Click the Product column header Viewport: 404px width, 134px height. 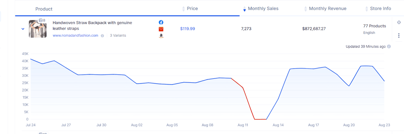pyautogui.click(x=44, y=9)
